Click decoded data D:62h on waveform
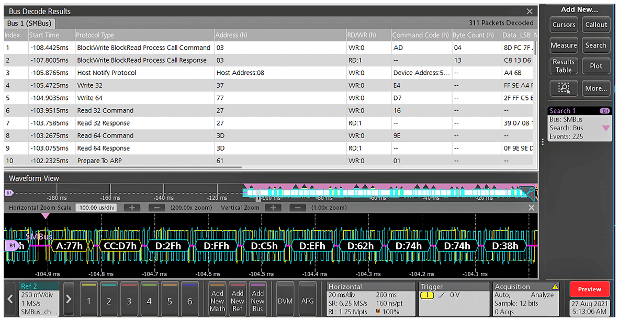The height and width of the screenshot is (321, 618). click(x=361, y=246)
